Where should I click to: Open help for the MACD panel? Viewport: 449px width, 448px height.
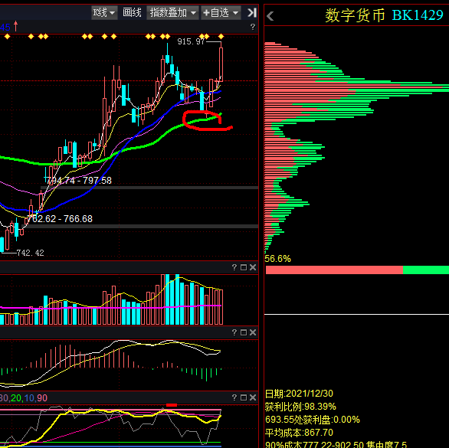234,332
